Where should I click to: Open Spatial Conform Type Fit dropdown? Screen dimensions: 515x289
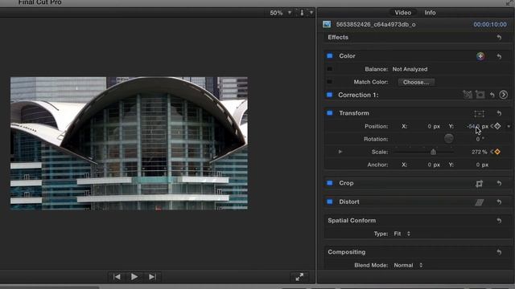[x=402, y=234]
